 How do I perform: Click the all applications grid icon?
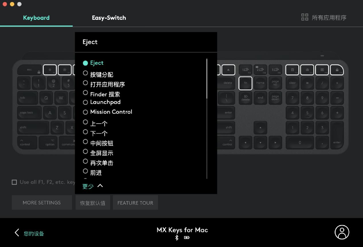point(305,17)
